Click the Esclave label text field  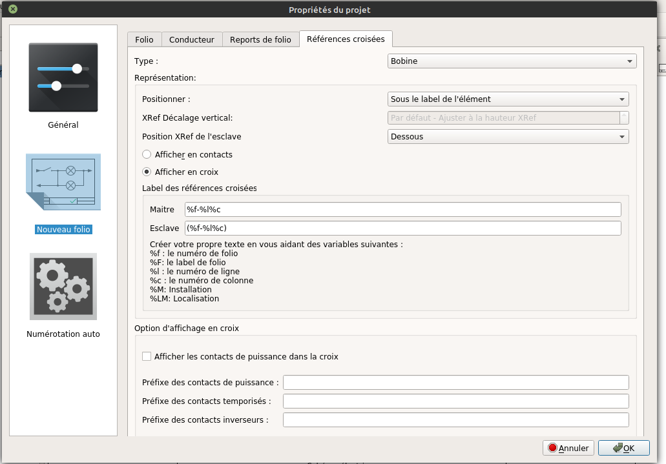pyautogui.click(x=402, y=228)
